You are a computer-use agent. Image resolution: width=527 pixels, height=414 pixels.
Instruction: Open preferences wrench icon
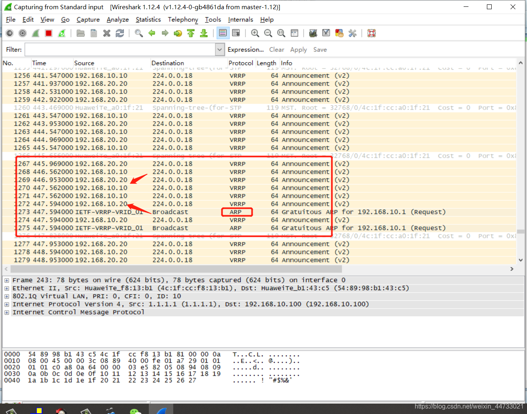[352, 33]
